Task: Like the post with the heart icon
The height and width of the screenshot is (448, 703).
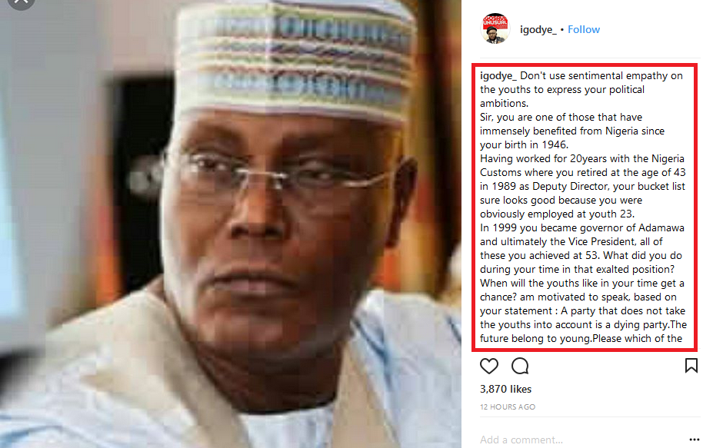Action: tap(488, 366)
